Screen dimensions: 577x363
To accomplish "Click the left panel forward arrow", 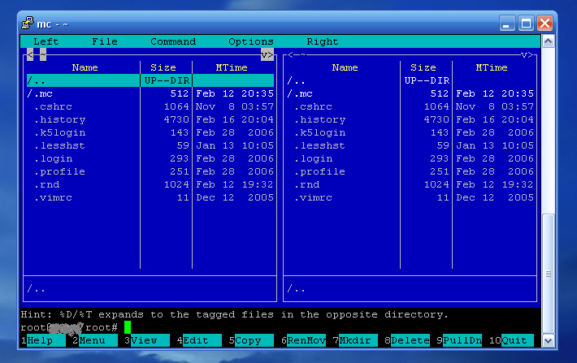I will pos(271,54).
